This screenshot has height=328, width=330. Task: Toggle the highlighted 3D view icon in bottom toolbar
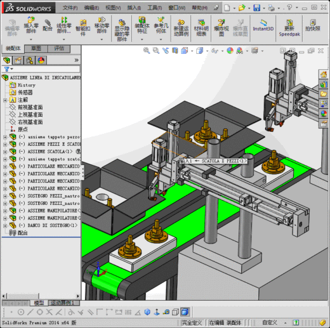[x=185, y=312]
